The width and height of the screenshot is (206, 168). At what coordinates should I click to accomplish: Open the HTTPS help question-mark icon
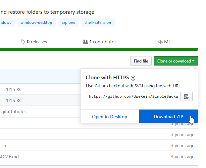tap(133, 78)
